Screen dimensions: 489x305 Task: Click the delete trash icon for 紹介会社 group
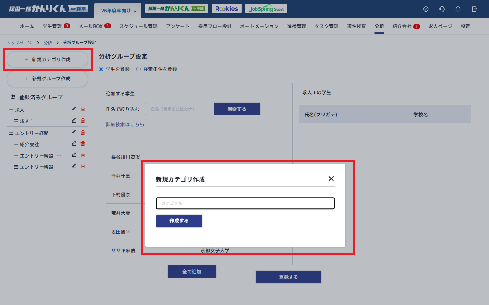pyautogui.click(x=83, y=143)
